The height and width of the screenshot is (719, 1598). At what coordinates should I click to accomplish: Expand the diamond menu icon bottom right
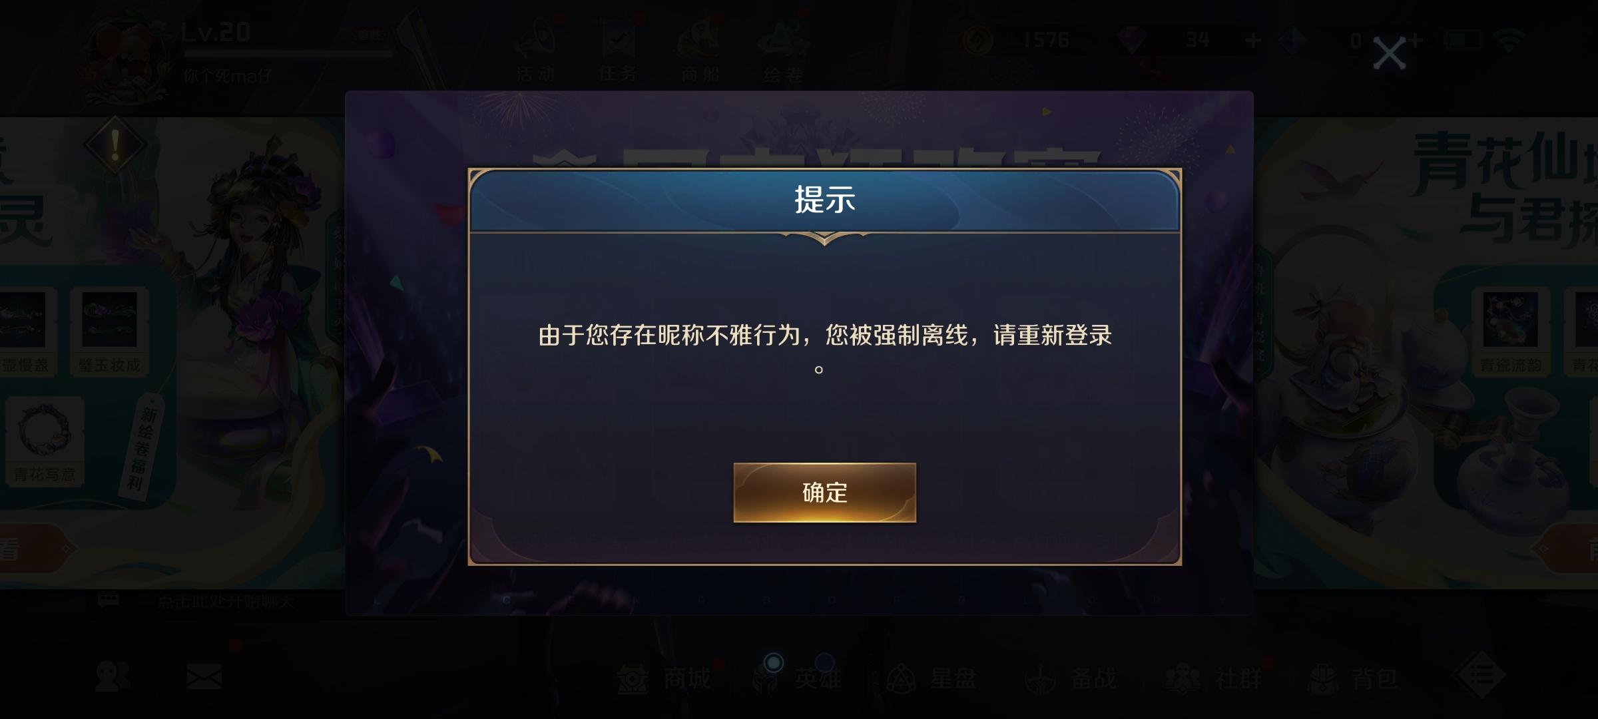click(1479, 676)
